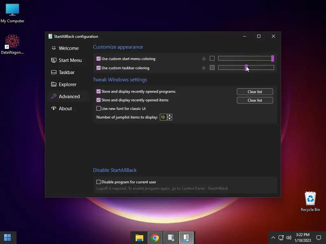Click the taskbar color swatch

coord(212,68)
